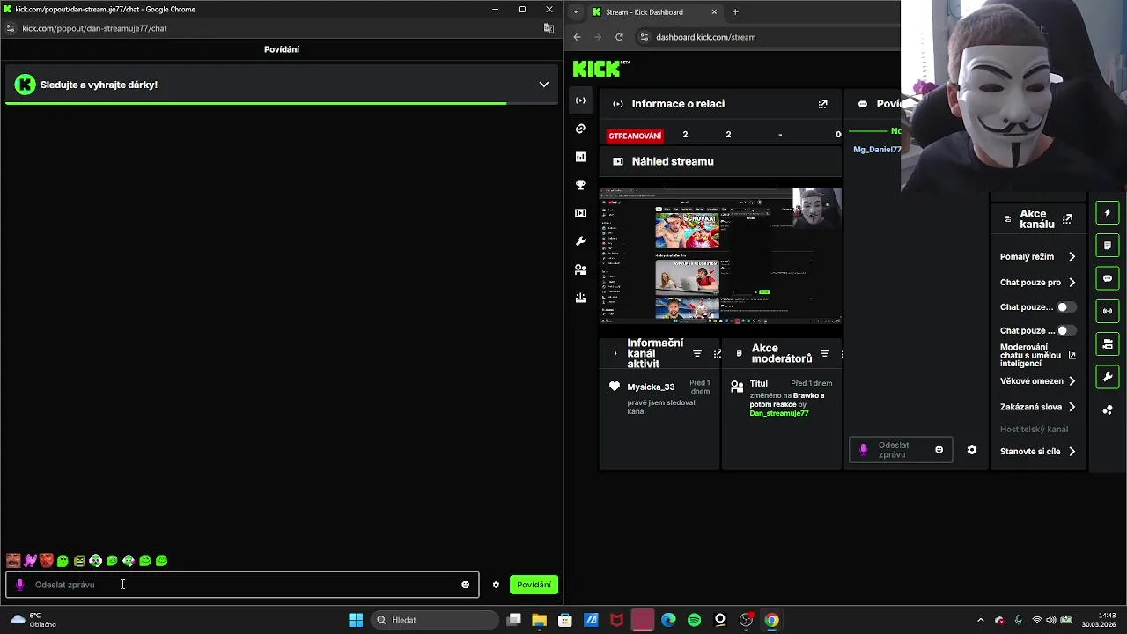Click the broadcast signal icon in right toolbar
Viewport: 1127px width, 634px height.
(x=1108, y=311)
